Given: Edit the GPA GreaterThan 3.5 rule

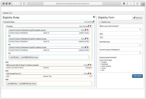Looking at the screenshot, I should 88,74.
